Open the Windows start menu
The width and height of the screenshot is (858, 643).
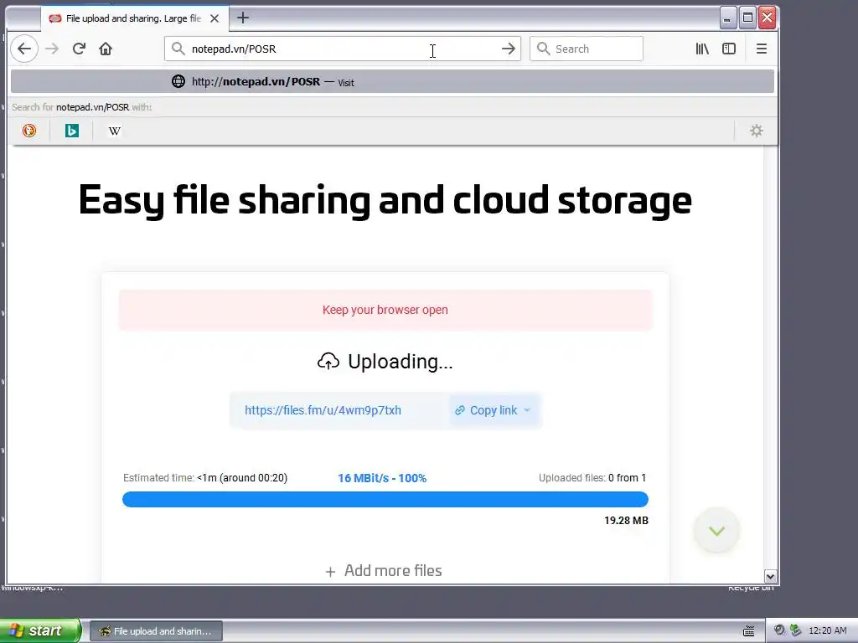coord(39,630)
